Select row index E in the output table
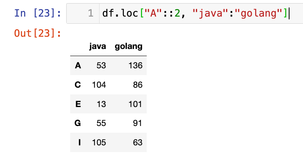Image resolution: width=303 pixels, height=158 pixels. [78, 104]
